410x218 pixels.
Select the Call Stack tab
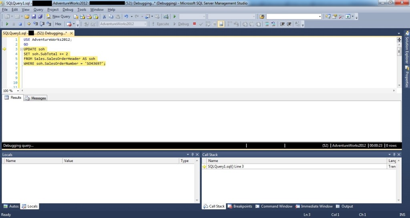[x=214, y=206]
